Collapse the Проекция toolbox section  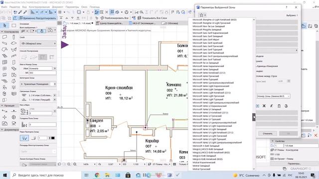click(2, 105)
